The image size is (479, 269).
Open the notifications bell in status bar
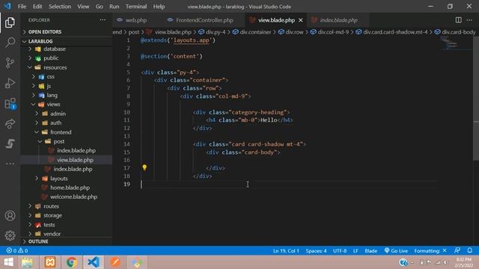[470, 250]
